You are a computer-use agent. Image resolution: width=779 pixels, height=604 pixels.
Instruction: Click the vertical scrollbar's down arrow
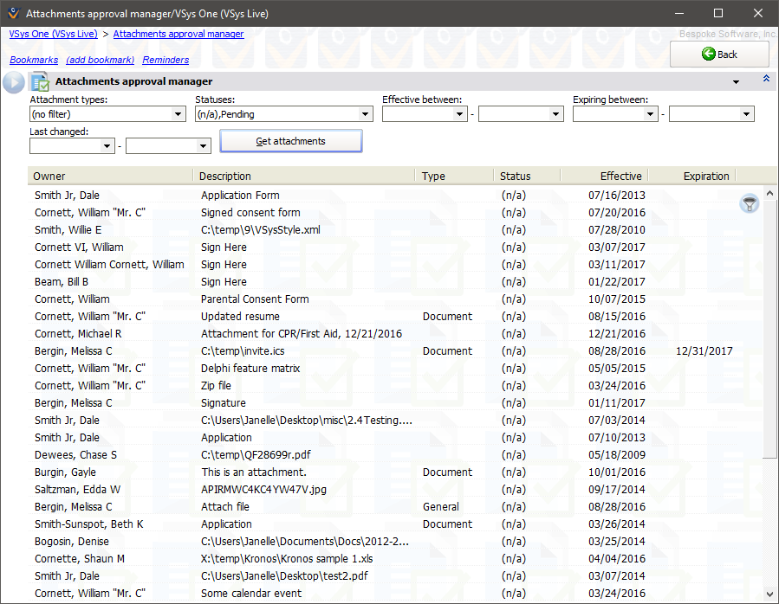[x=770, y=594]
